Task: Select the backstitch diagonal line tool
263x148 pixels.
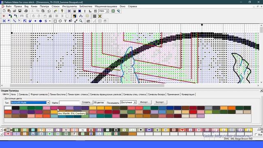Action: coord(14,21)
